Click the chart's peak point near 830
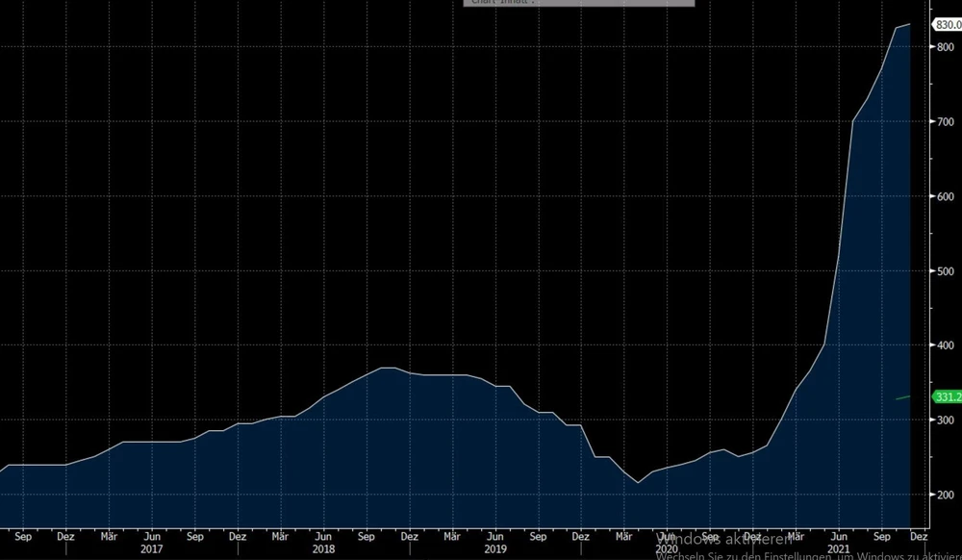Viewport: 962px width, 560px height. pos(909,24)
